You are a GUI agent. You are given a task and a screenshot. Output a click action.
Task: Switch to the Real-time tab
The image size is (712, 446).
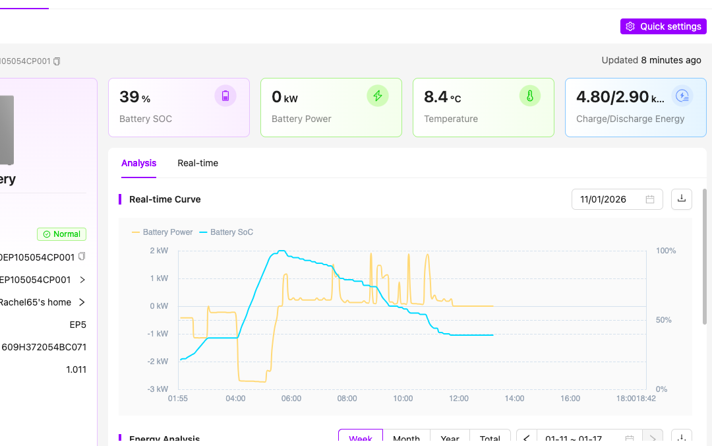198,163
